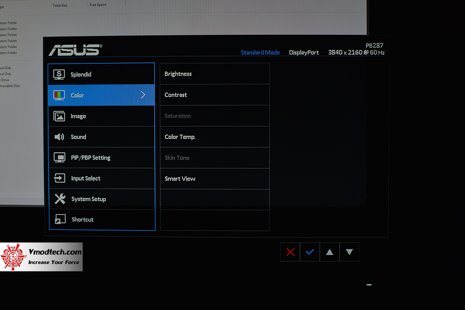This screenshot has width=465, height=310.
Task: Click the Color RGB monitor icon
Action: pyautogui.click(x=59, y=95)
